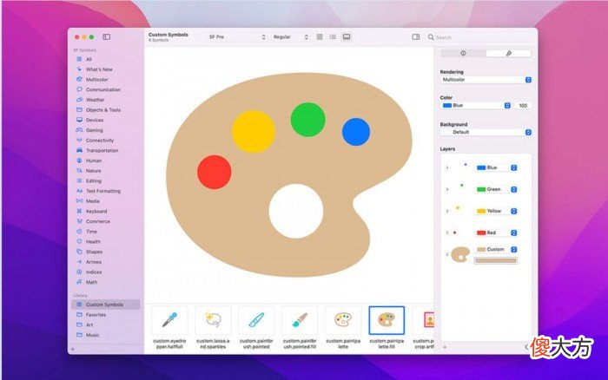Image resolution: width=608 pixels, height=380 pixels.
Task: Switch to gallery view
Action: coord(347,36)
